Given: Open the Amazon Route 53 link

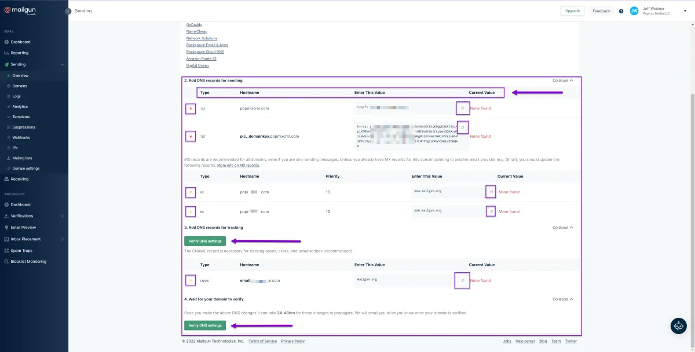Looking at the screenshot, I should click(202, 58).
